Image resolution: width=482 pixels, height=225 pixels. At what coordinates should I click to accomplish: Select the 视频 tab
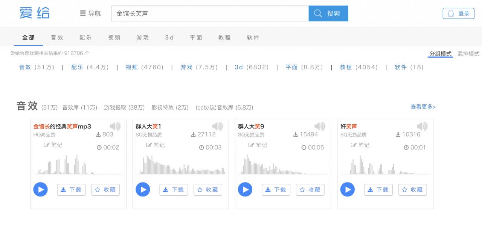click(x=114, y=37)
